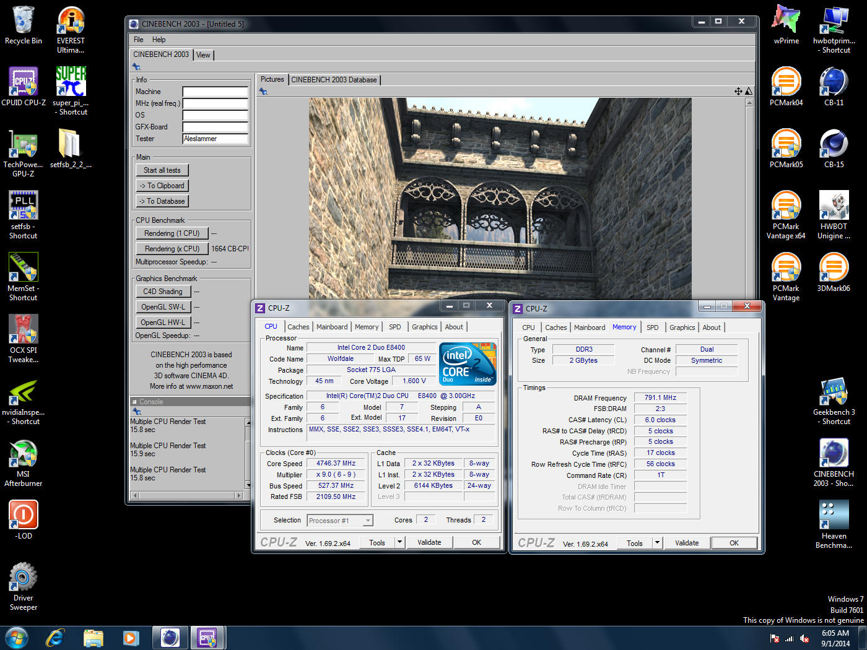867x650 pixels.
Task: Launch CPUID CPU-Z desktop icon
Action: (x=24, y=87)
